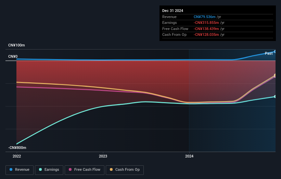This screenshot has width=281, height=179.
Task: Toggle the Earnings legend series
Action: pyautogui.click(x=49, y=170)
